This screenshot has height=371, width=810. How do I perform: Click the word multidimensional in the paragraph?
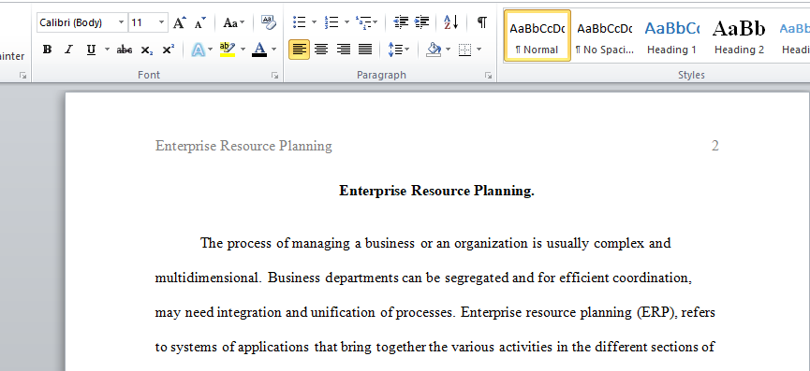[208, 278]
